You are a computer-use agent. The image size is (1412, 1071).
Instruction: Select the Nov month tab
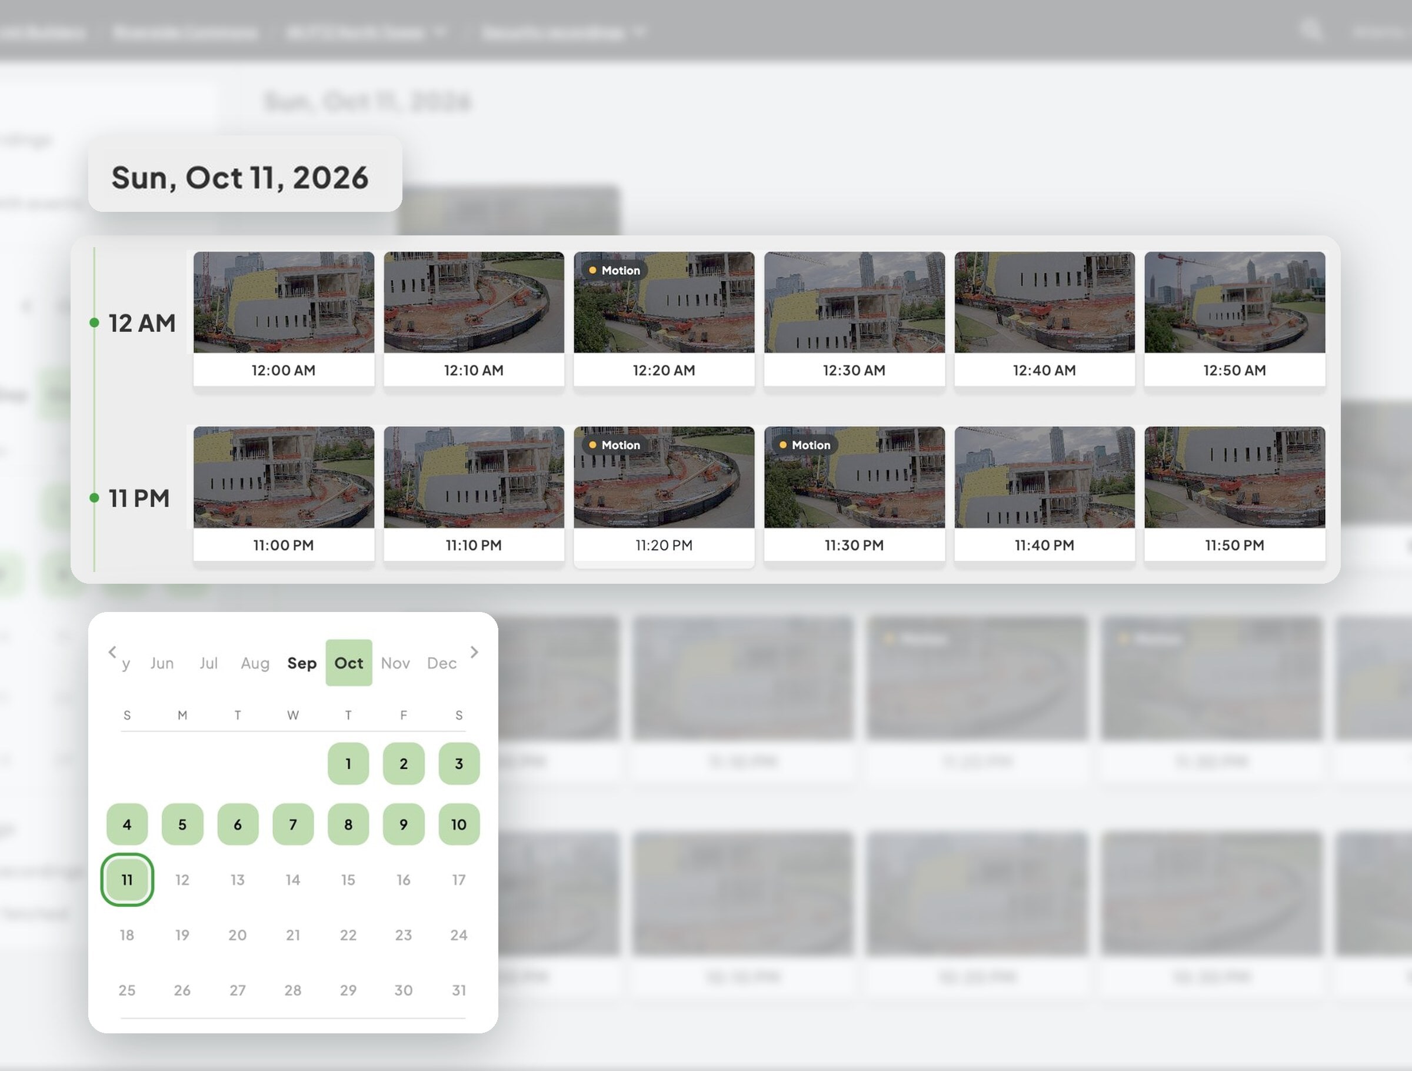(395, 663)
